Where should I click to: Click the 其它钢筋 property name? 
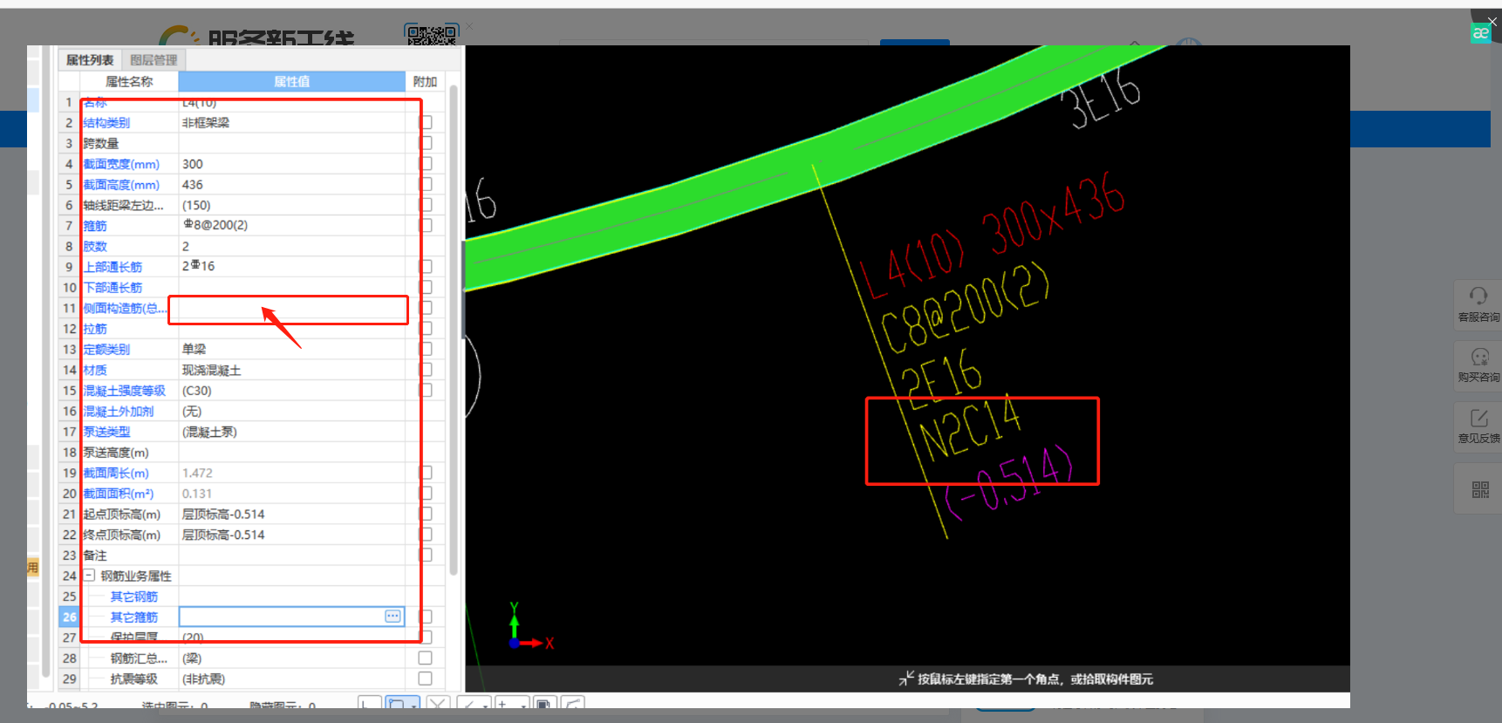point(133,597)
